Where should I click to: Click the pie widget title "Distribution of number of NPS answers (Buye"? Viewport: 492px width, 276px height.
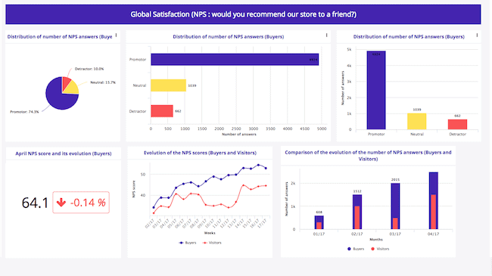click(x=60, y=37)
